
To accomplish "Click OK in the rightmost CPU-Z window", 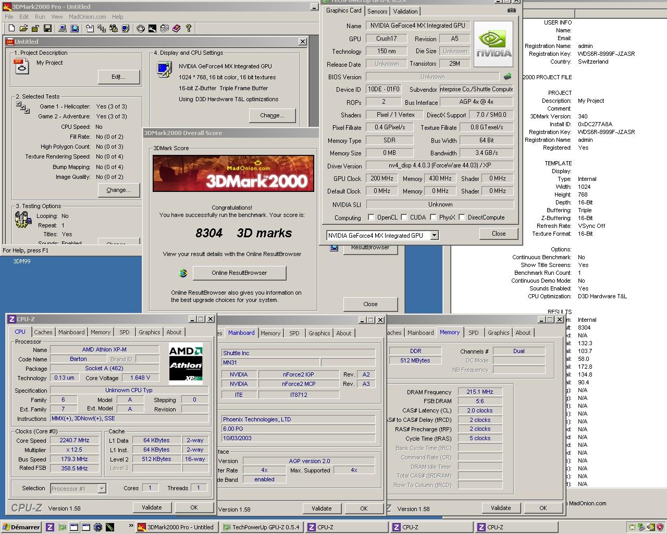I will click(543, 508).
